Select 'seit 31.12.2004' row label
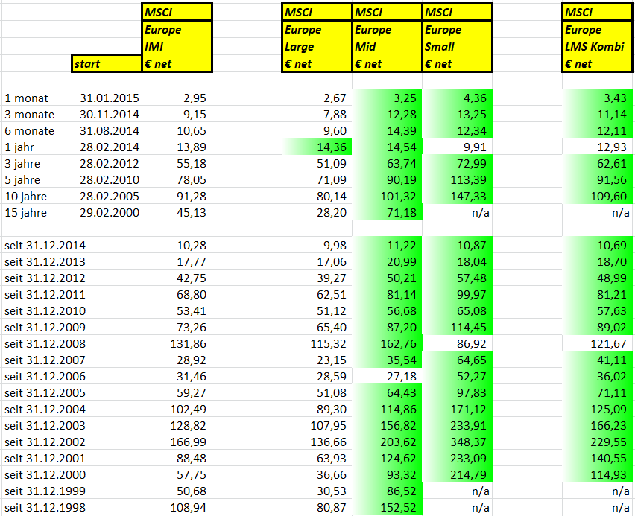The width and height of the screenshot is (635, 516). [x=45, y=410]
